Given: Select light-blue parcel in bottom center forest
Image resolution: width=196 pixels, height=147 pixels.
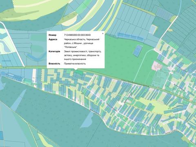Looking at the screenshot, I should point(87,120).
